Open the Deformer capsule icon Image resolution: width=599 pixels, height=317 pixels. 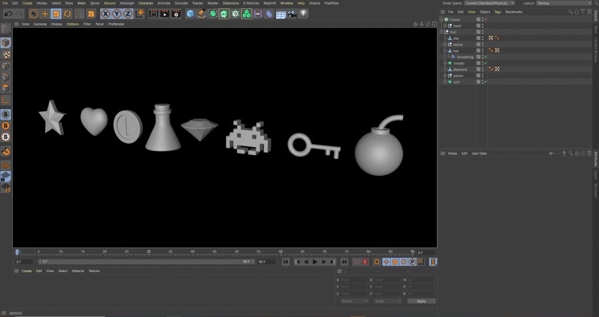pos(269,14)
